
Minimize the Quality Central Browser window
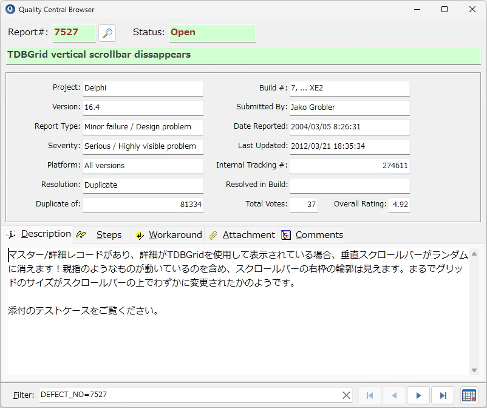[417, 9]
